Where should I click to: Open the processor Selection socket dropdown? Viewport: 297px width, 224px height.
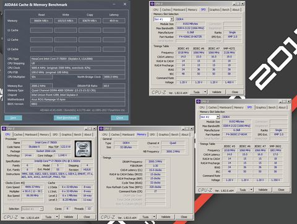pyautogui.click(x=41, y=209)
